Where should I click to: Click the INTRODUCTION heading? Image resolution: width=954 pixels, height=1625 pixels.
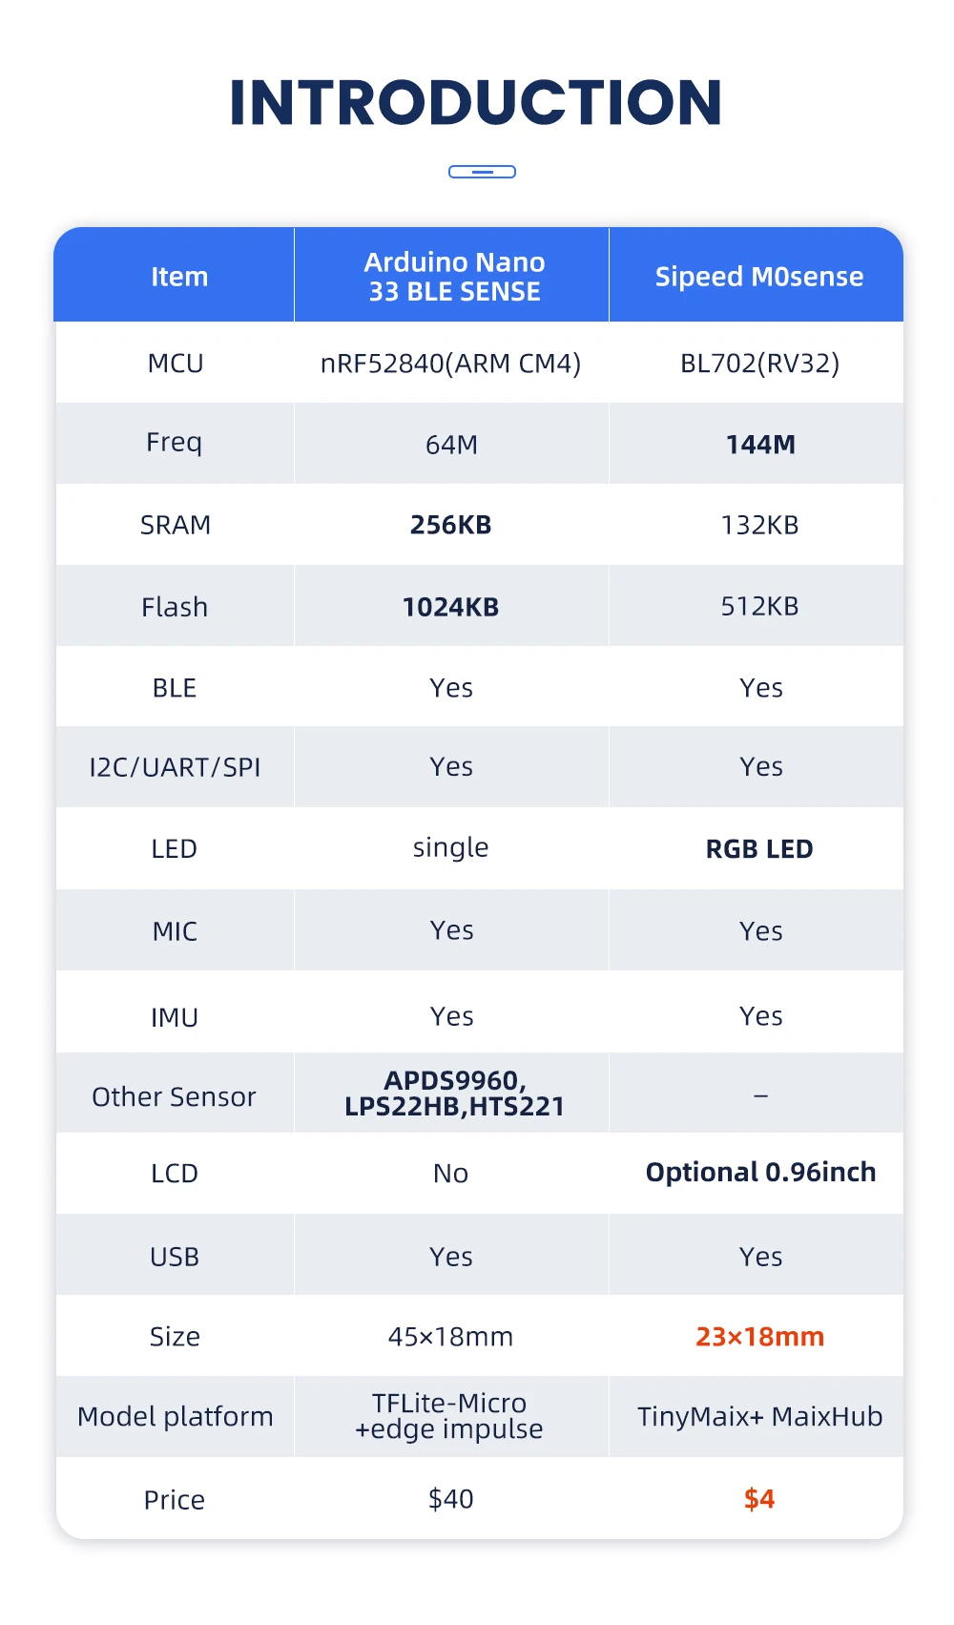[x=476, y=103]
